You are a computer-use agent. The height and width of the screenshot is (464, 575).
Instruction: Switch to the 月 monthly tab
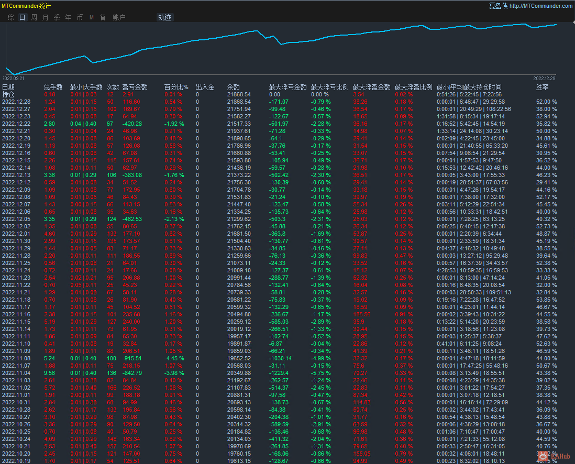pyautogui.click(x=46, y=17)
